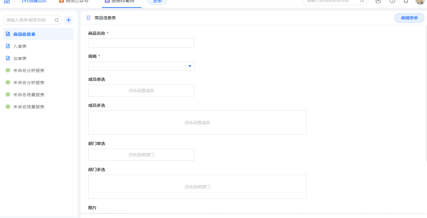Click the 编辑表单 button
Viewport: 427px width, 218px height.
409,18
